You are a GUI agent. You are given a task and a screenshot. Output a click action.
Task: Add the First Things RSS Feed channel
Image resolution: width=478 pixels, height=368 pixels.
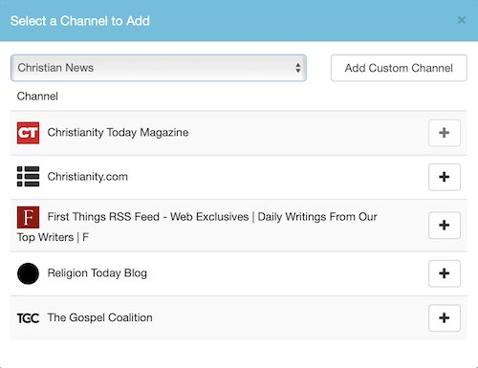click(x=445, y=226)
